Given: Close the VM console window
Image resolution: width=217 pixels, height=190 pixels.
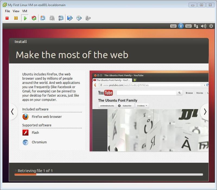Looking at the screenshot, I should coord(210,5).
